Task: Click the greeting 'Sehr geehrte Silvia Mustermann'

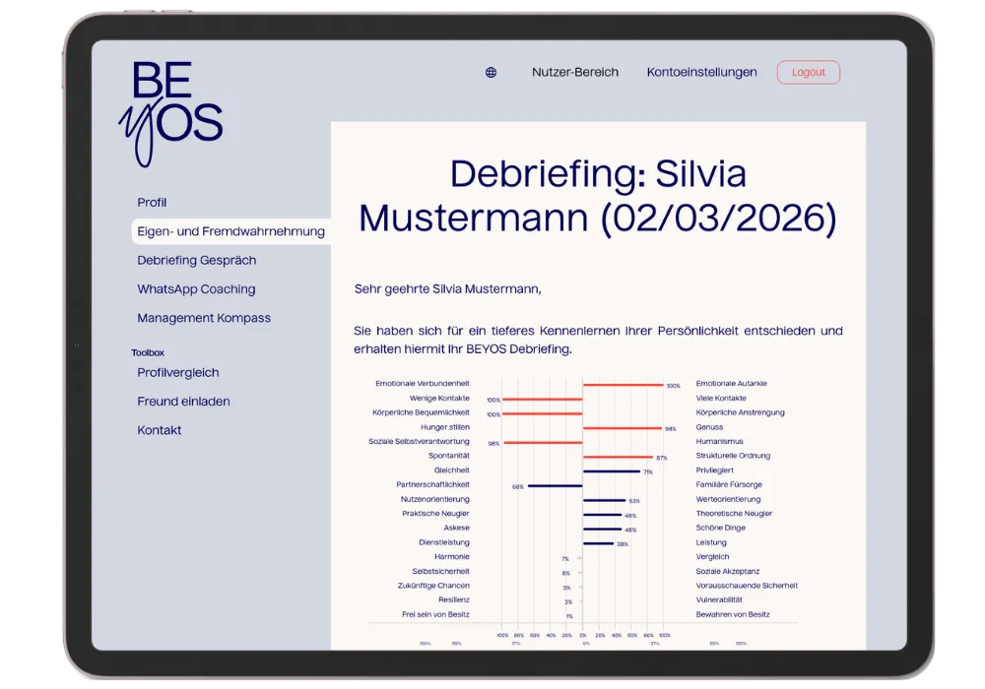Action: (x=448, y=288)
